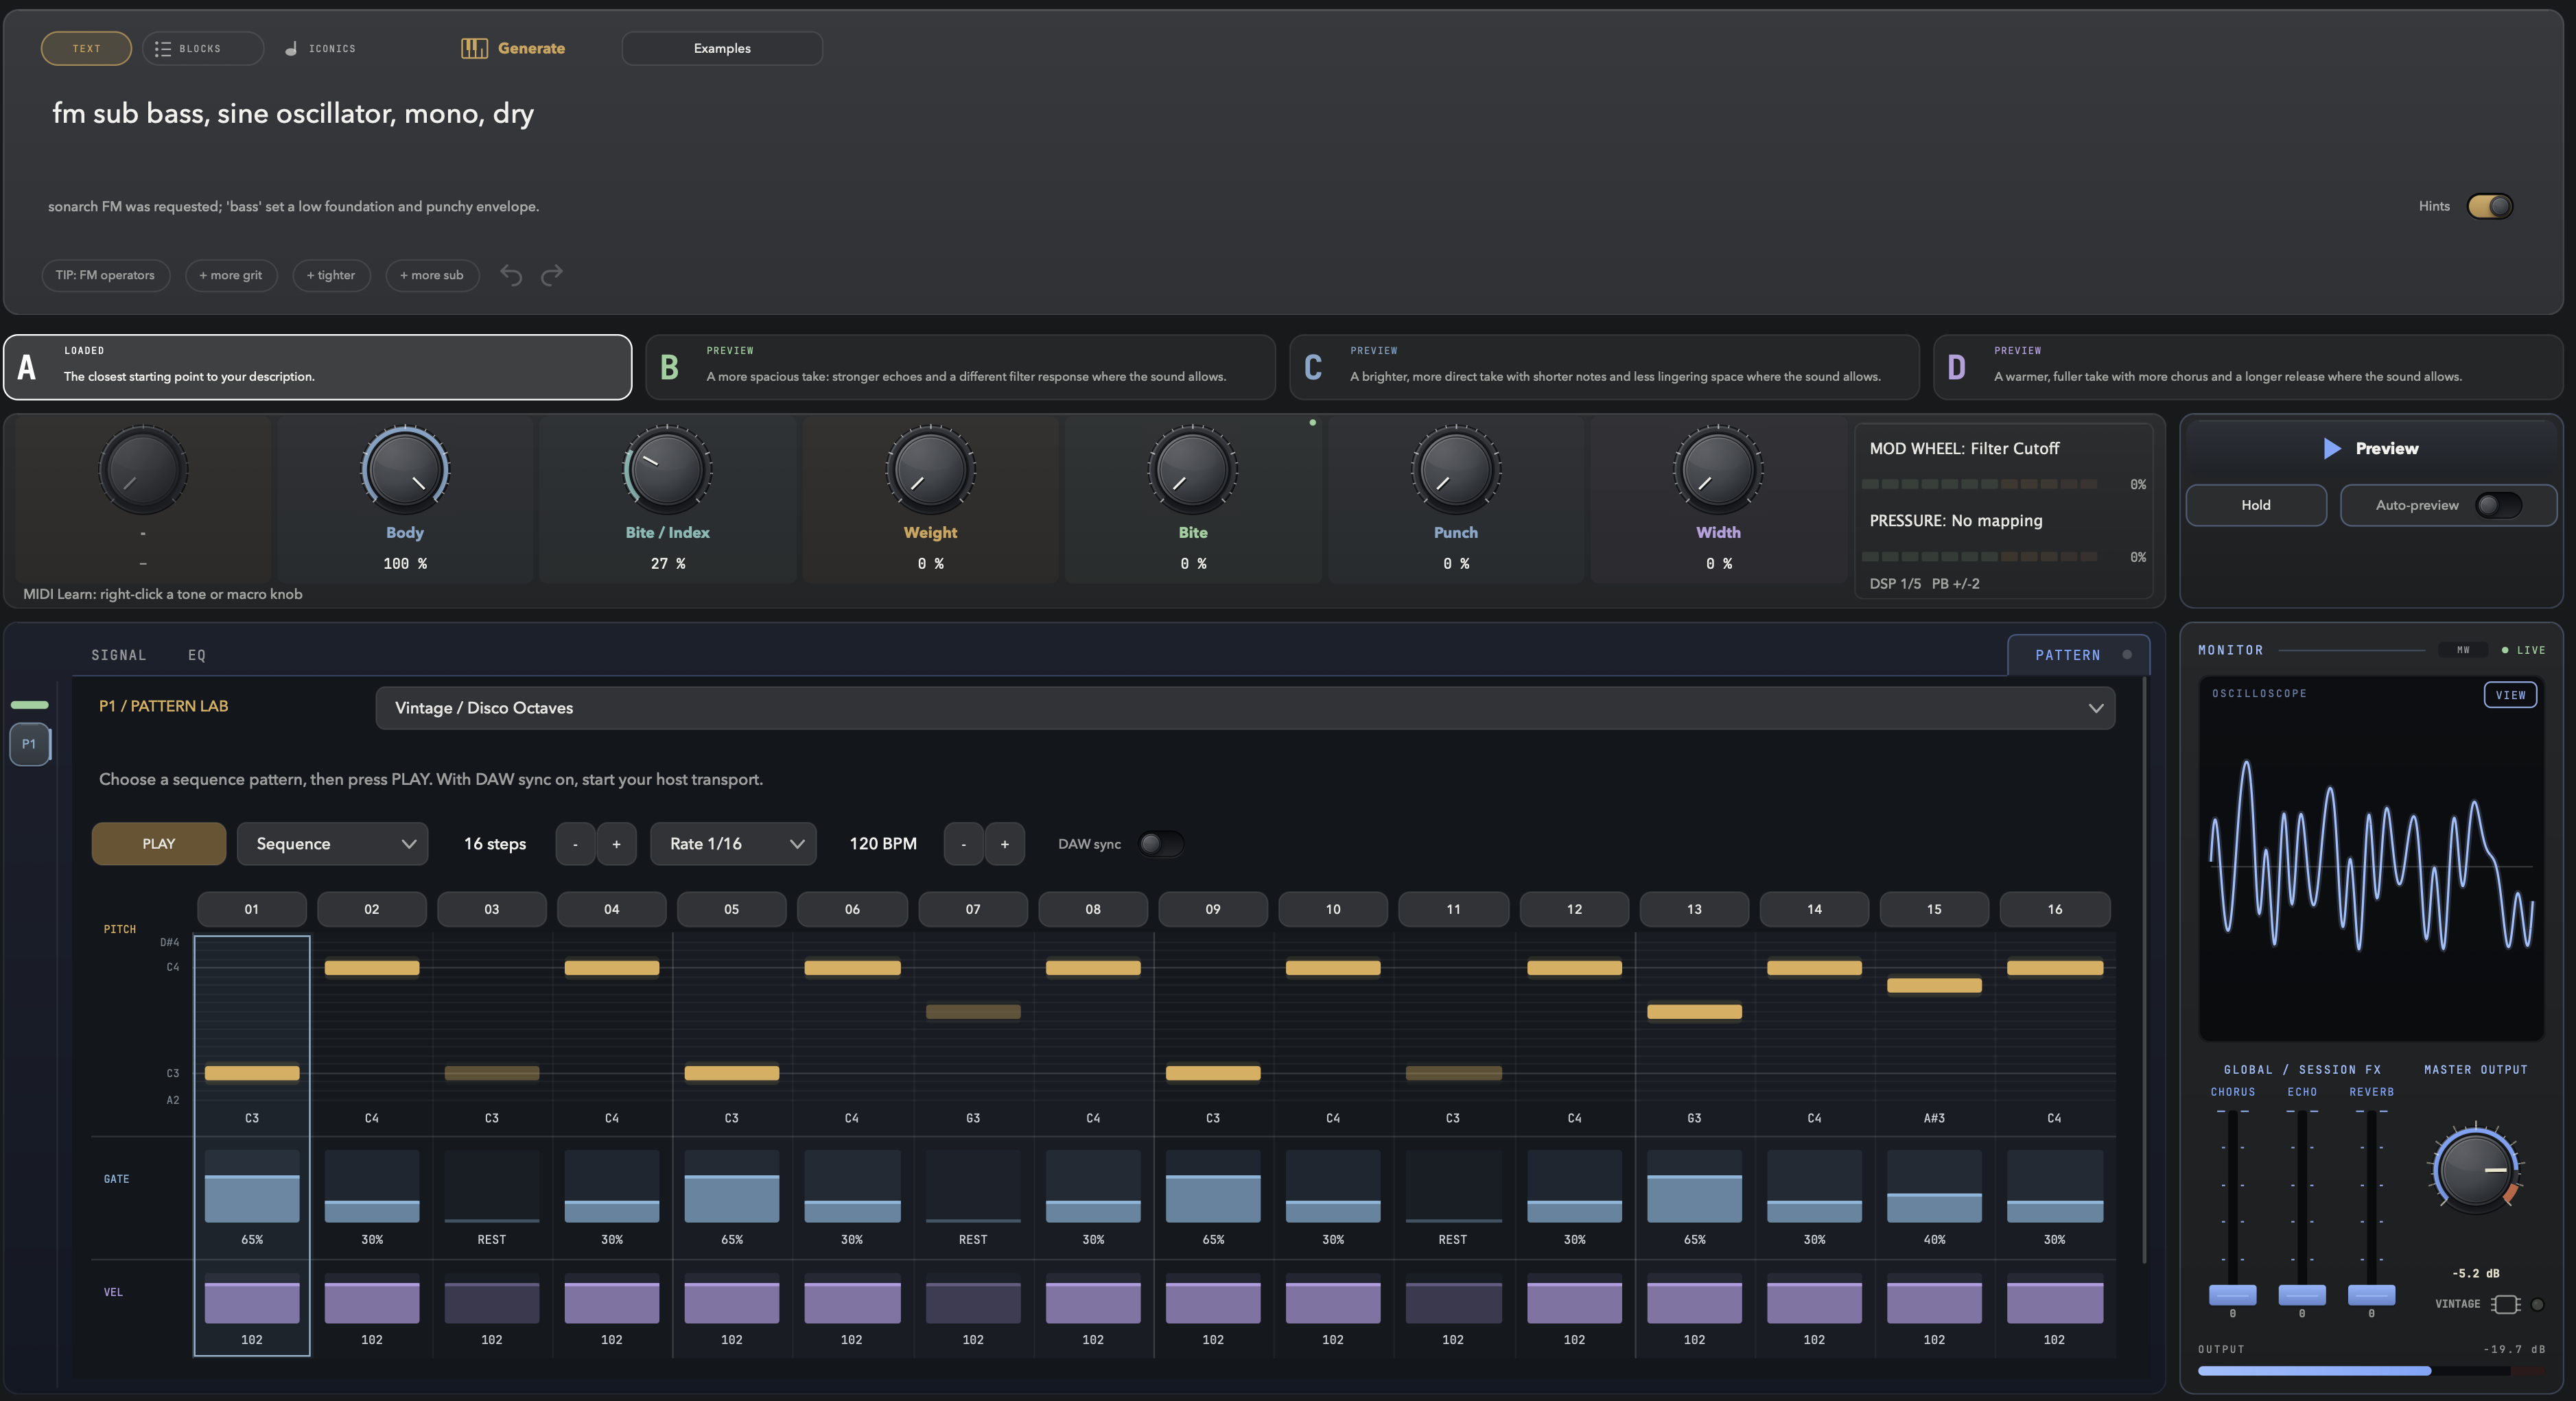Switch to the BLOCKS mode tab

coord(203,48)
